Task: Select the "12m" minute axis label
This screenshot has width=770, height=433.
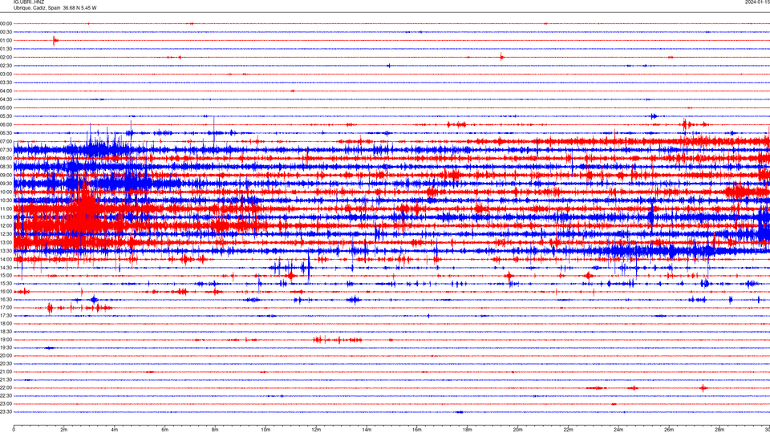Action: pos(316,430)
